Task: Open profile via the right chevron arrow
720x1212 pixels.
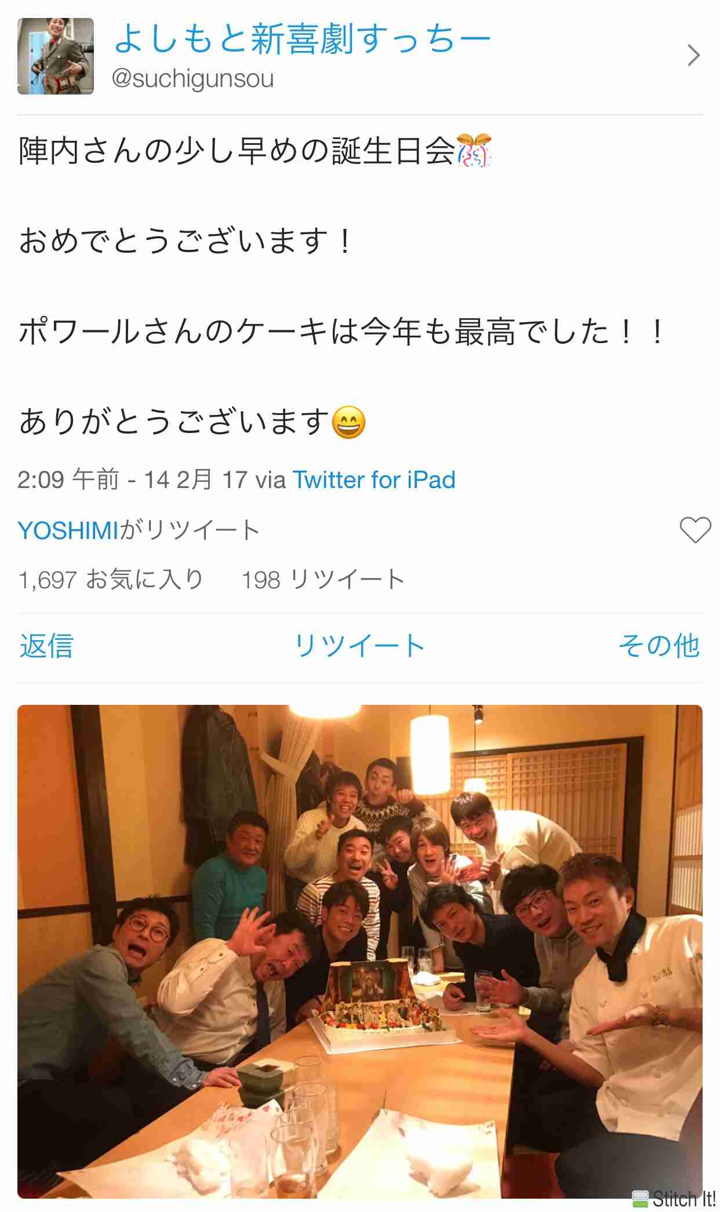Action: 693,56
